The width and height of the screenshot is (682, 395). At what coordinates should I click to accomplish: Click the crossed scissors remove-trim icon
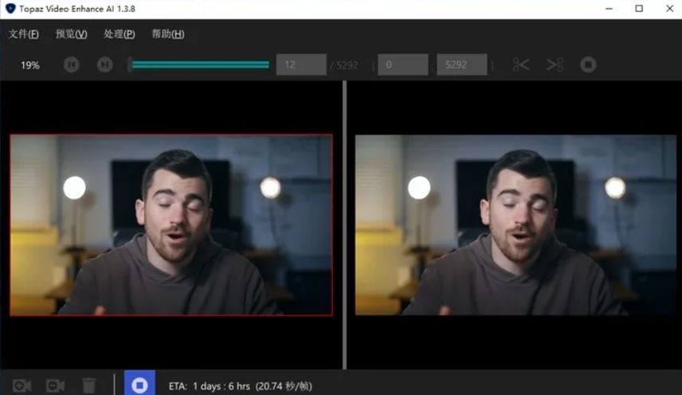[x=555, y=65]
